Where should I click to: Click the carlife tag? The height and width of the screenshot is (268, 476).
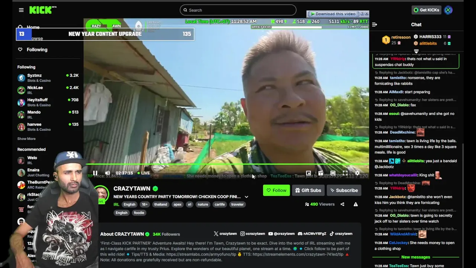pyautogui.click(x=220, y=204)
